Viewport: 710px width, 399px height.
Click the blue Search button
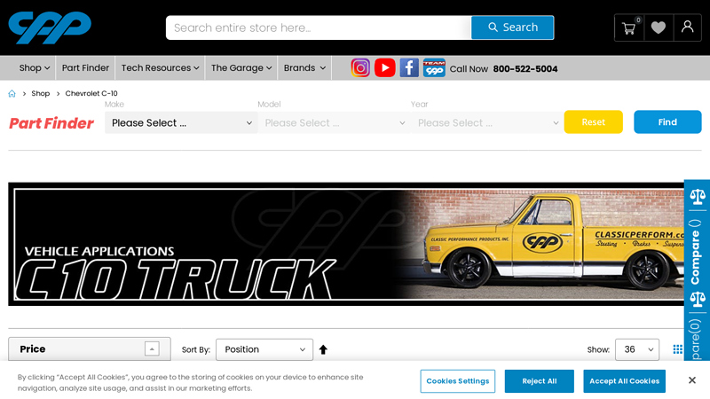click(x=513, y=27)
